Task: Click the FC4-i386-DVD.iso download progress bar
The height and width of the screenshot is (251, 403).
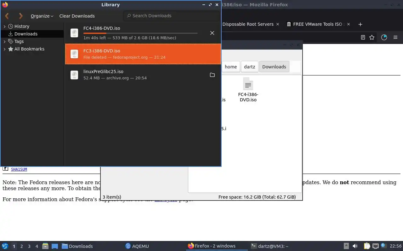Action: [x=140, y=33]
